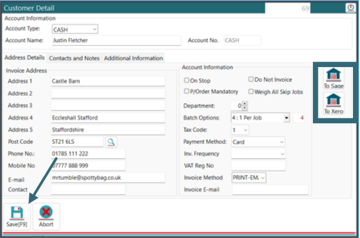Open the Tax Code dropdown
Image resolution: width=360 pixels, height=238 pixels.
(245, 130)
